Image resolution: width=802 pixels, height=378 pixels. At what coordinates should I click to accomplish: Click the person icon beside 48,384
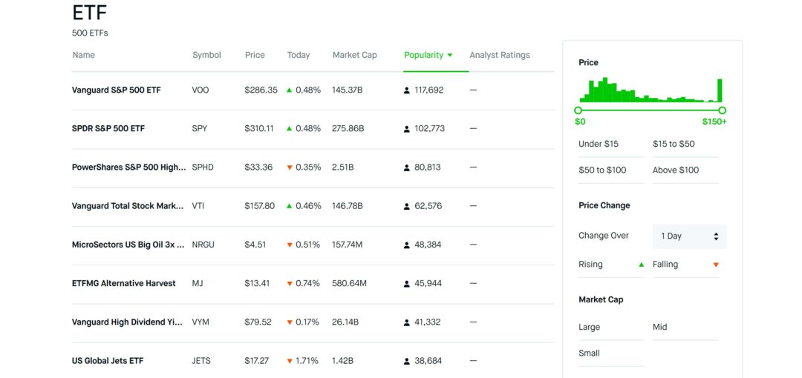pyautogui.click(x=407, y=245)
